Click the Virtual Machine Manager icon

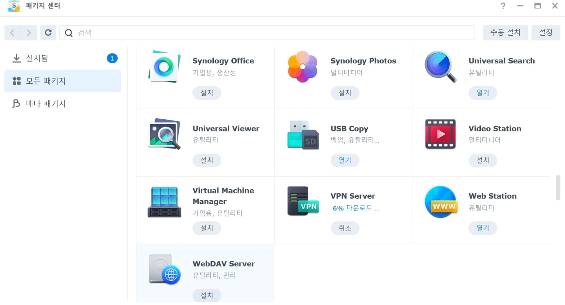point(164,202)
